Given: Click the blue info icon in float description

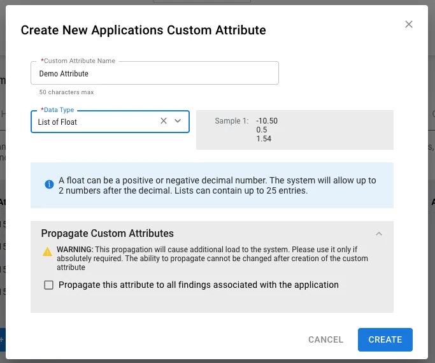Looking at the screenshot, I should (x=49, y=184).
